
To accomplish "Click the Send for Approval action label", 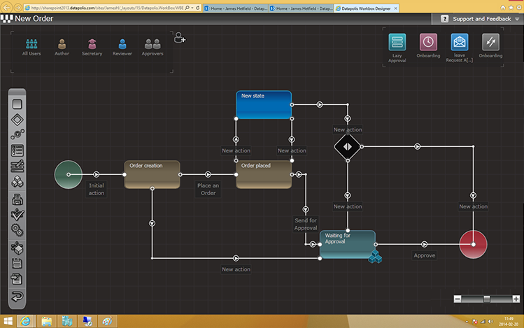I will coord(306,224).
